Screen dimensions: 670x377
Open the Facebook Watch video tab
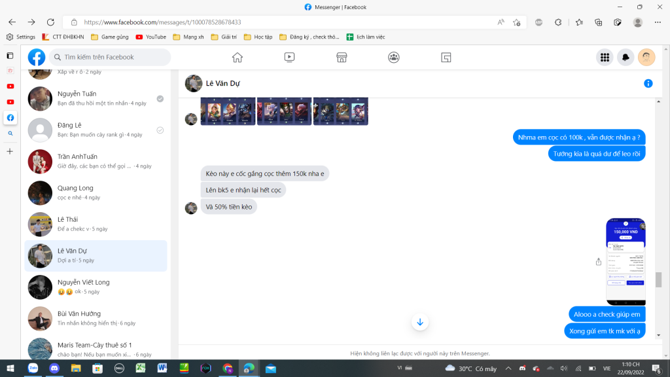(x=289, y=58)
